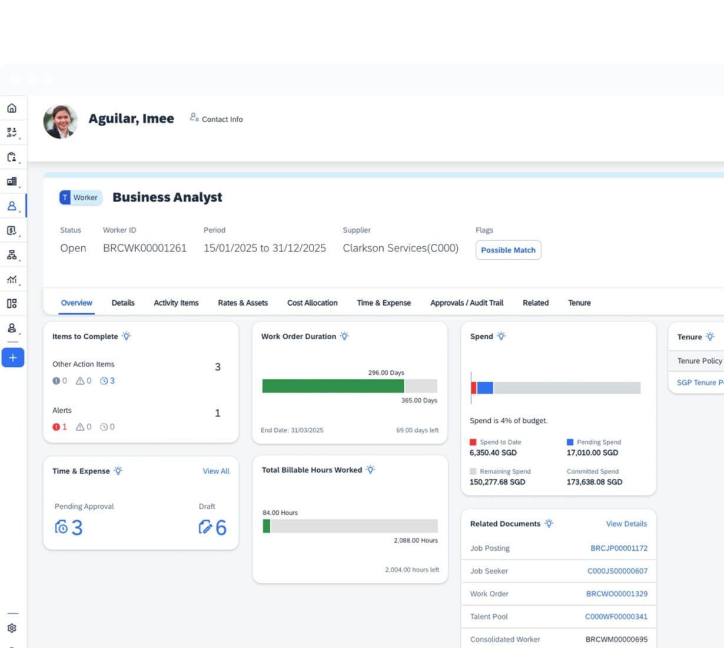Screen dimensions: 724x648
Task: Click the lightbulb insight icon beside Spend
Action: [x=501, y=336]
